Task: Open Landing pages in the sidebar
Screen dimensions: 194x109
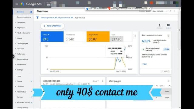Action: (22, 43)
